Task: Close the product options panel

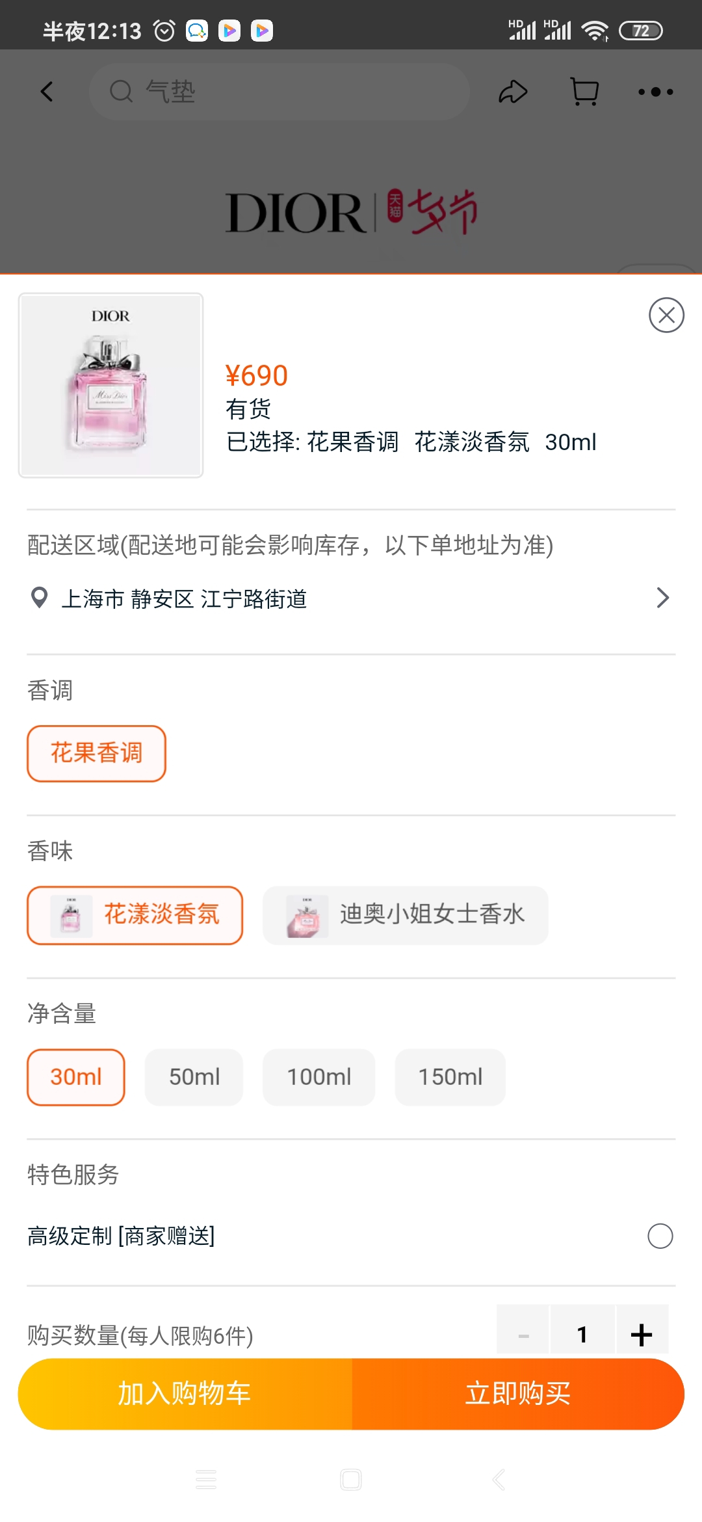Action: 666,315
